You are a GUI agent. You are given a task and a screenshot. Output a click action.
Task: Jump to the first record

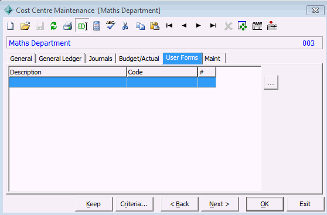point(169,25)
